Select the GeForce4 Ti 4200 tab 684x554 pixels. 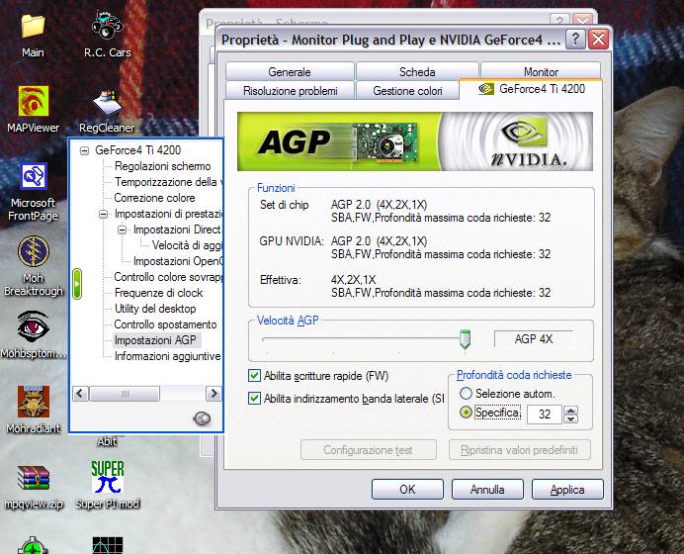pyautogui.click(x=531, y=89)
